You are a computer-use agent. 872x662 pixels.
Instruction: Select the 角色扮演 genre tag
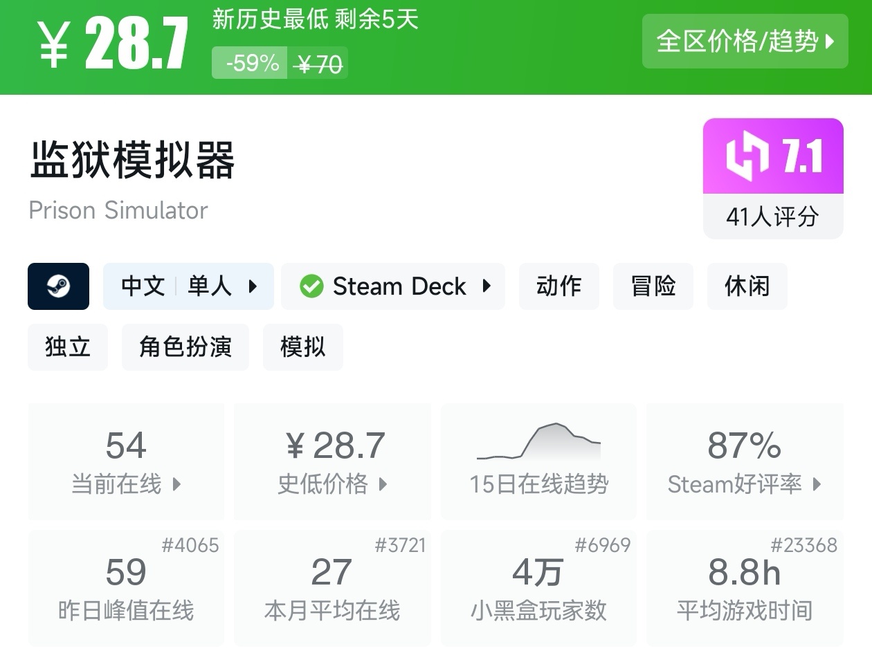[x=185, y=347]
